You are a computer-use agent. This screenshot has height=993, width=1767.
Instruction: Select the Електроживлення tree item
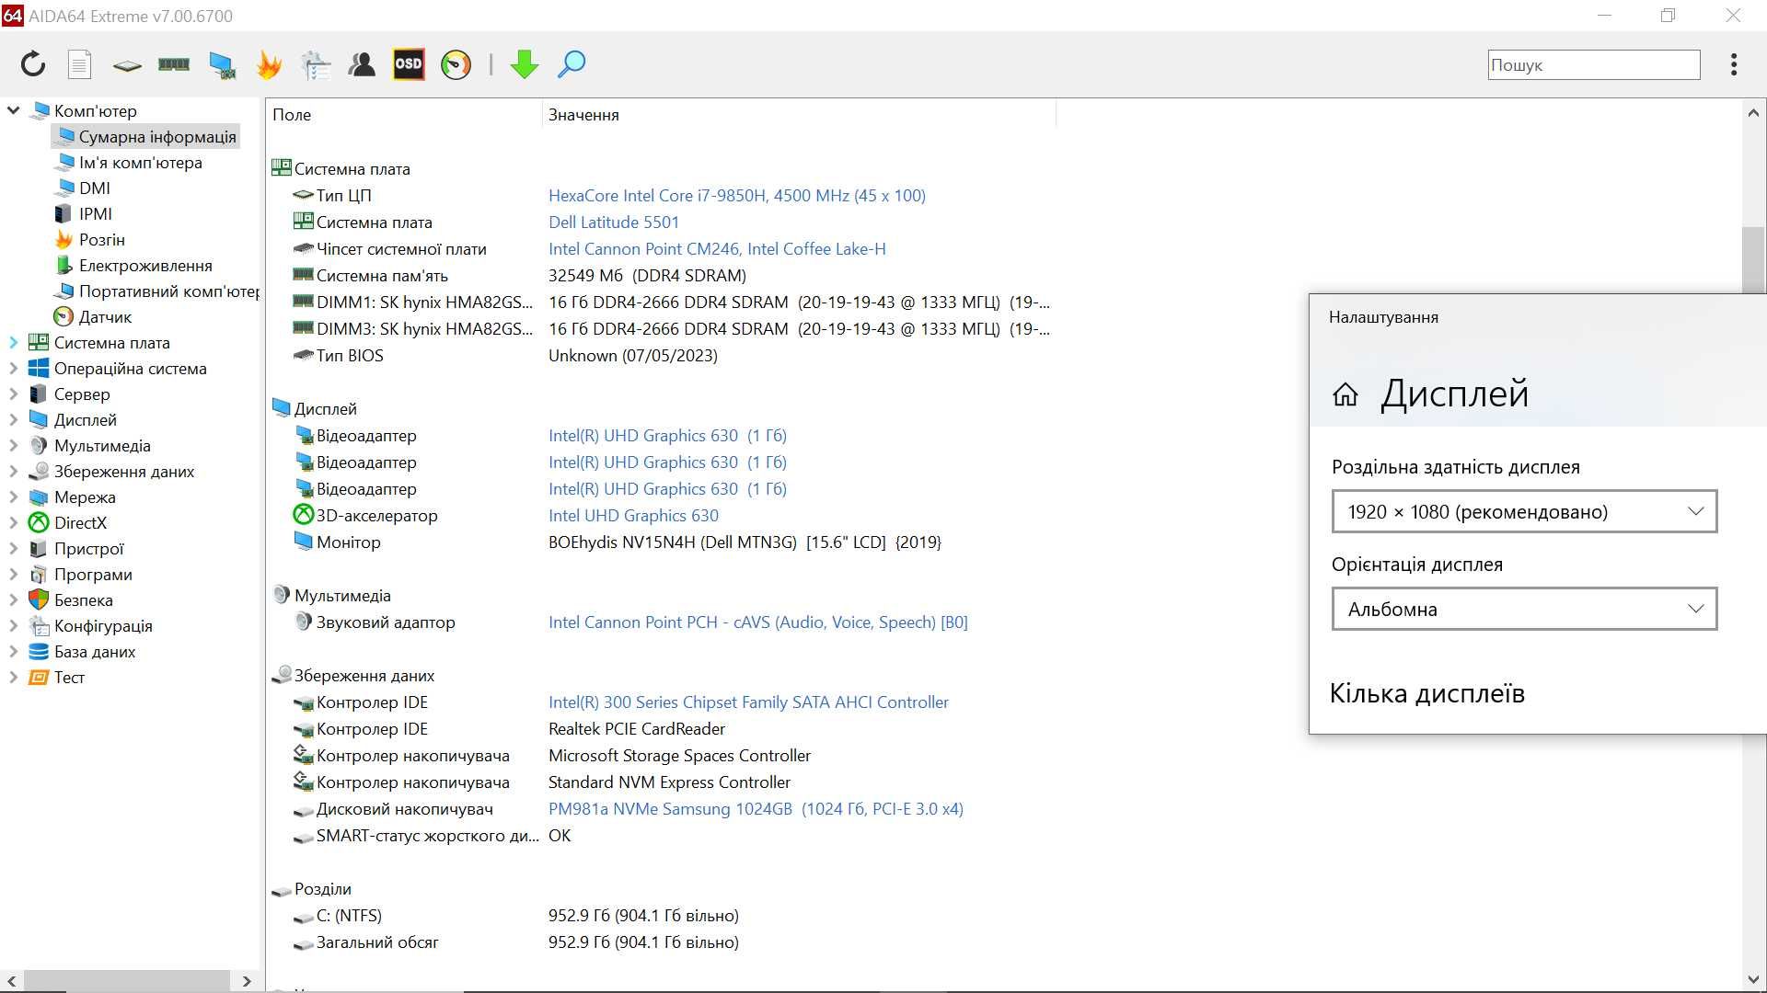pyautogui.click(x=133, y=266)
